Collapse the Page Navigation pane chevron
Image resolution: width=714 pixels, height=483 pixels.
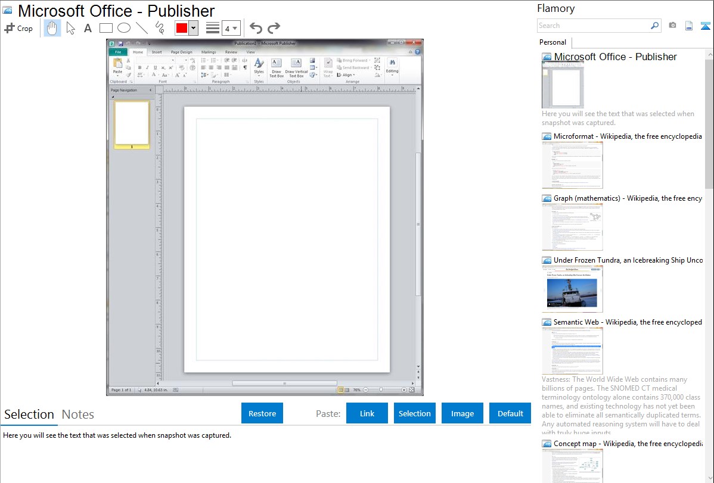(151, 90)
